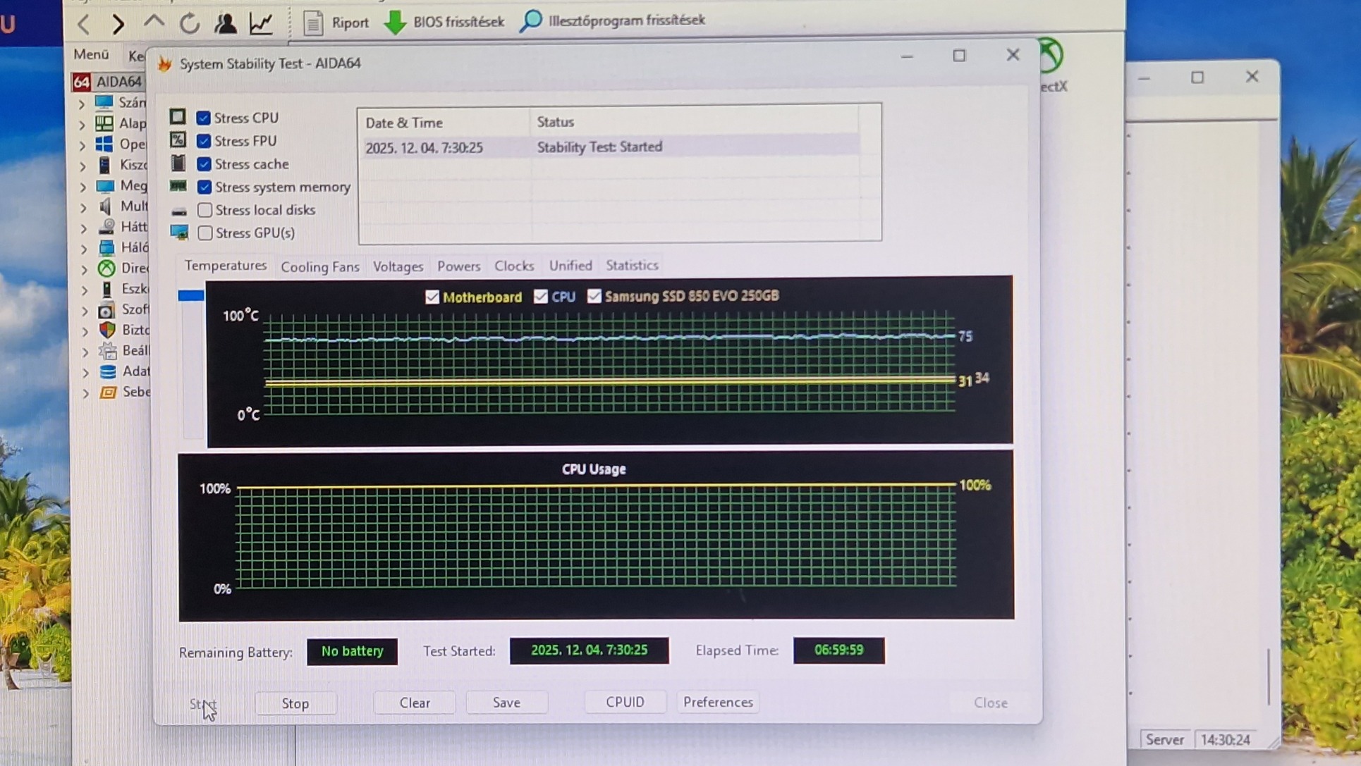Toggle Motherboard temperature graph checkbox
Viewport: 1361px width, 766px height.
click(x=432, y=297)
